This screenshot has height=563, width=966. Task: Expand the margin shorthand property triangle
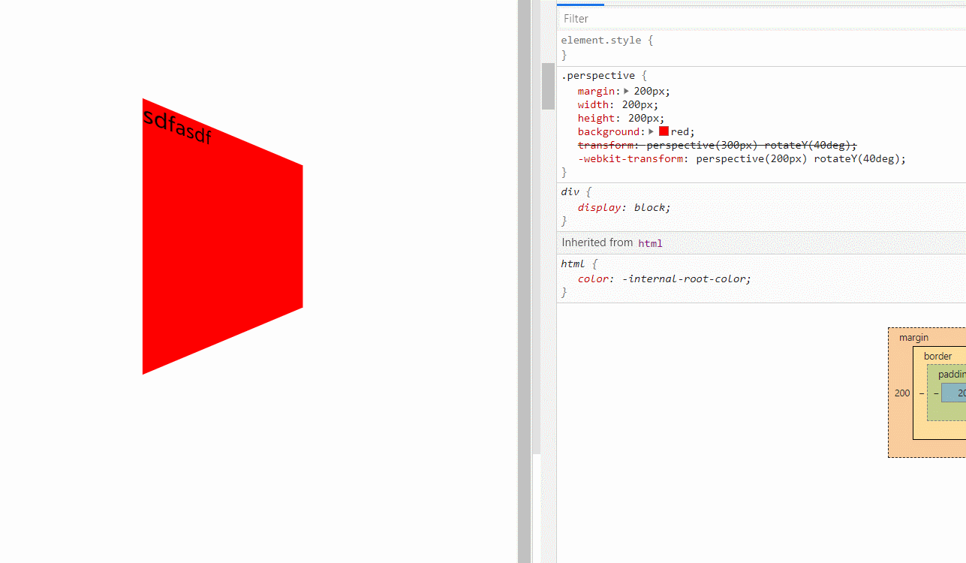pyautogui.click(x=627, y=91)
